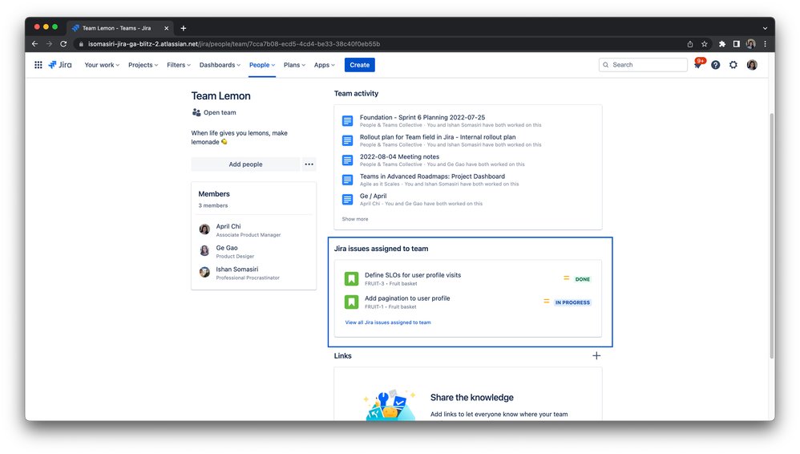The height and width of the screenshot is (454, 800).
Task: Open the Jira profile avatar menu
Action: tap(752, 65)
